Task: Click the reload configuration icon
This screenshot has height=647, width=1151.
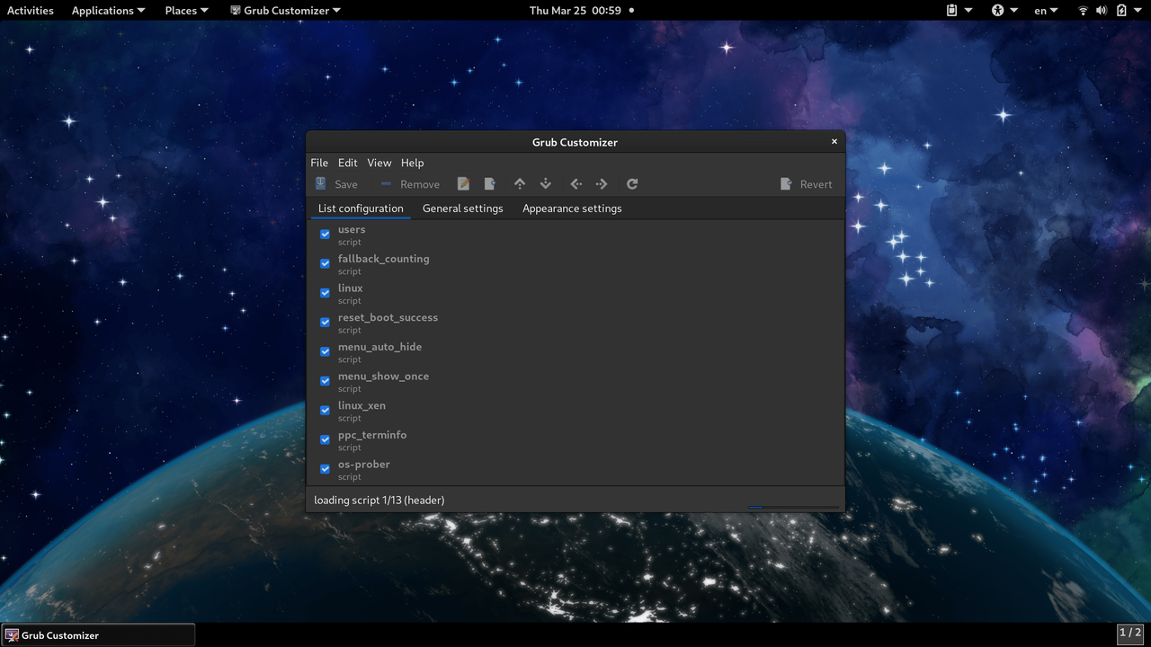Action: coord(632,184)
